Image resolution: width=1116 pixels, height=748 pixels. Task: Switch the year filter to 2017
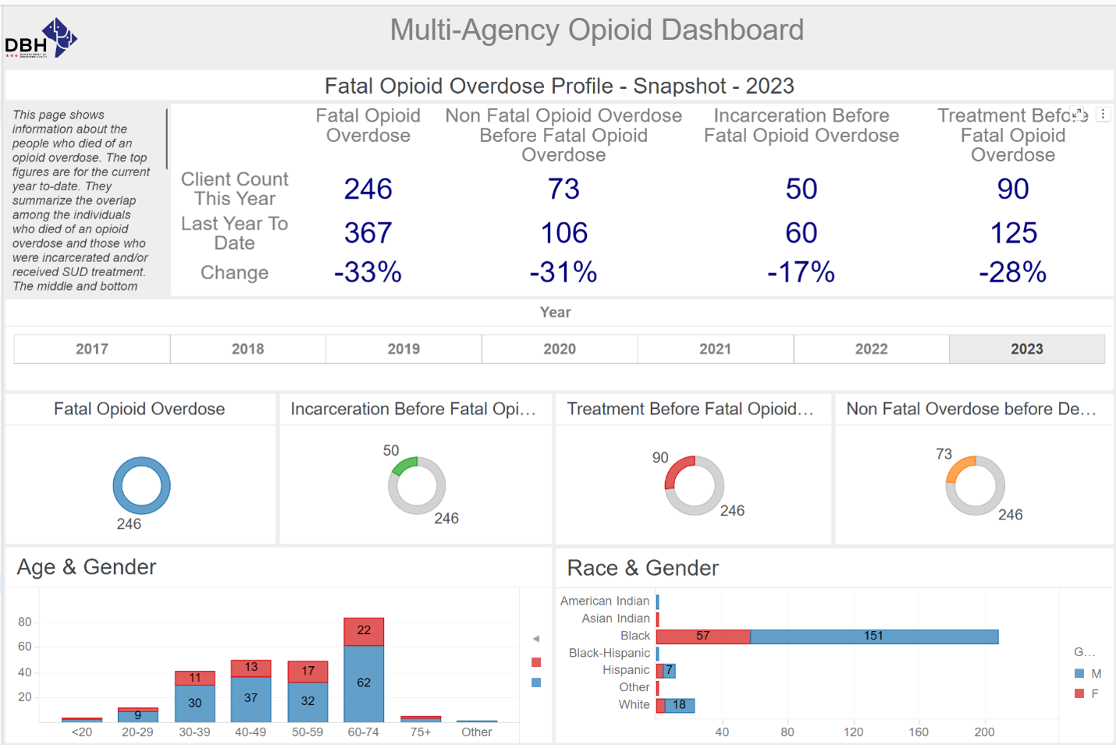click(91, 349)
